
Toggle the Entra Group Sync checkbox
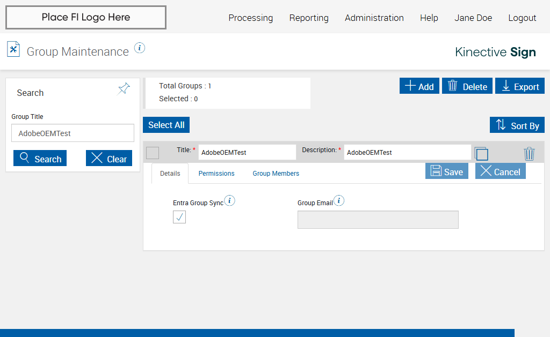pos(179,217)
